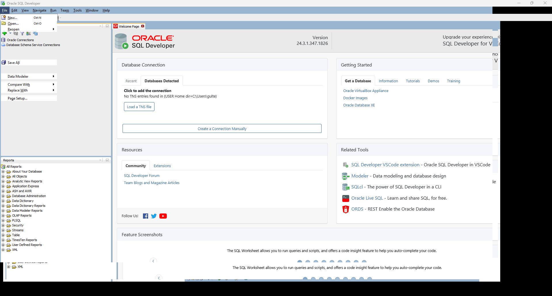
Task: Open Team Blogs and Magazine Articles link
Action: 152,183
